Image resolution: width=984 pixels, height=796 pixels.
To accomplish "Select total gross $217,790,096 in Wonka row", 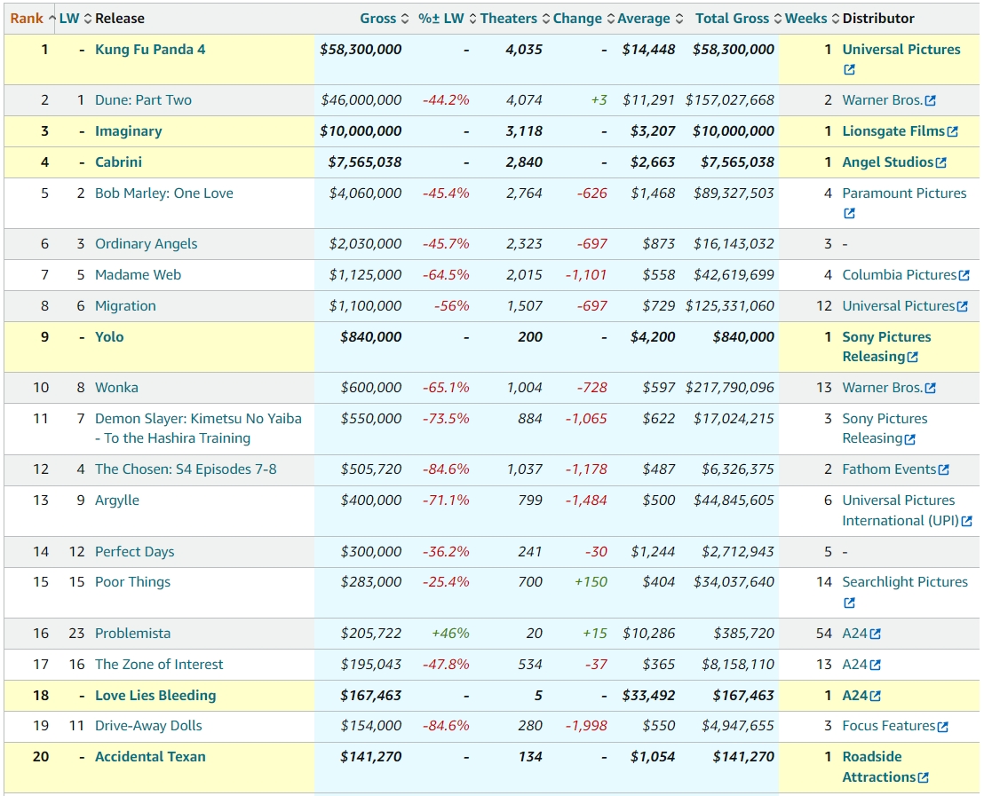I will pyautogui.click(x=730, y=388).
